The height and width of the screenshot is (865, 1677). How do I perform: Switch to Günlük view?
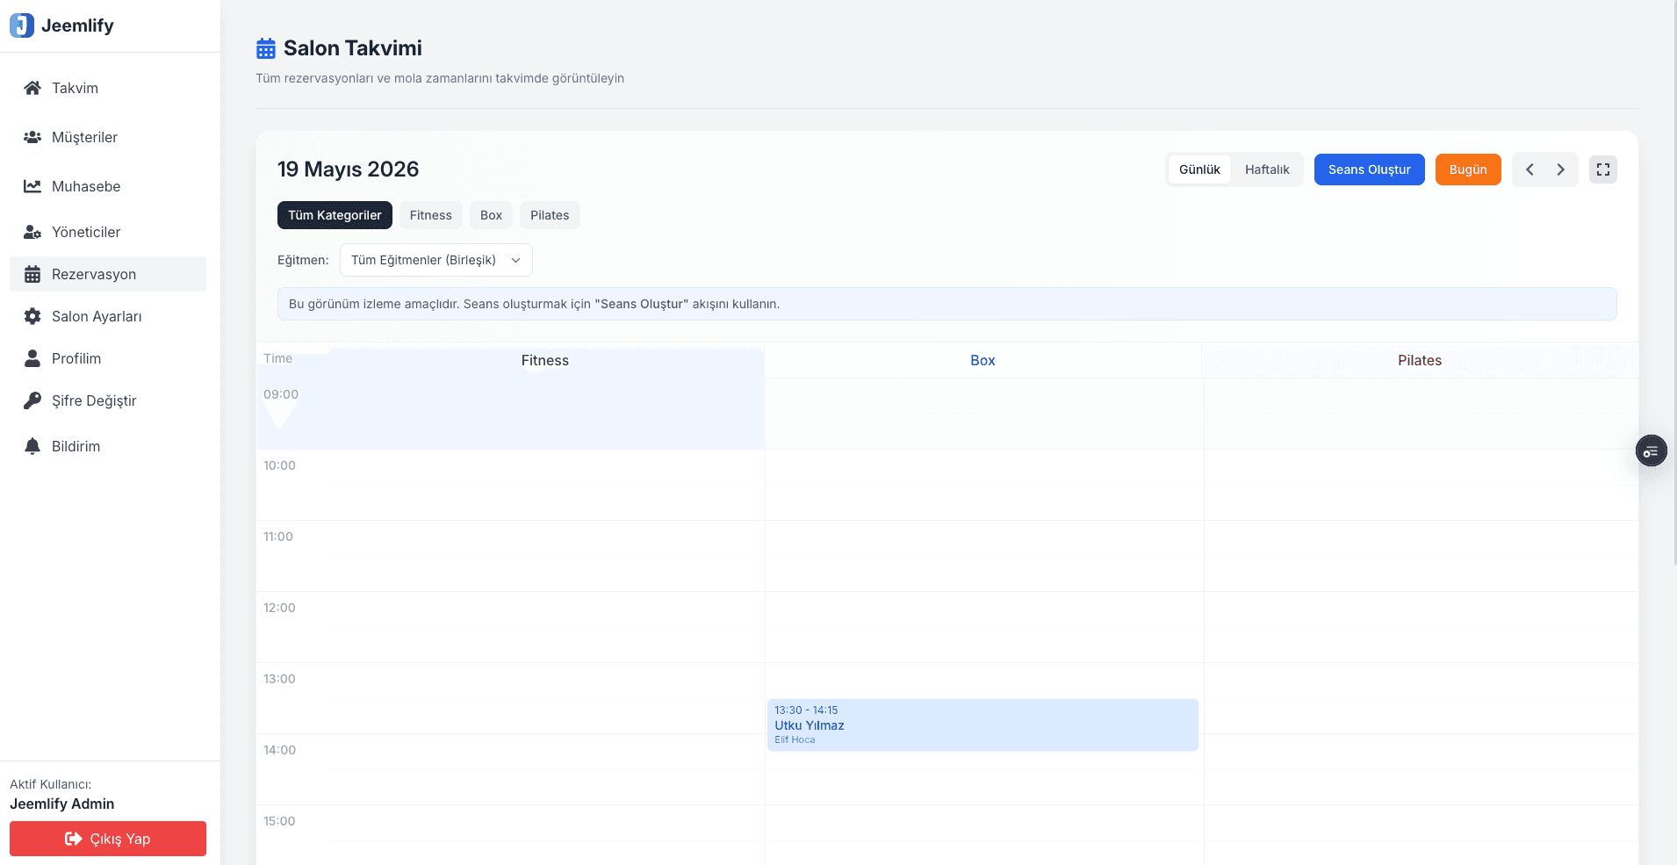click(x=1199, y=169)
